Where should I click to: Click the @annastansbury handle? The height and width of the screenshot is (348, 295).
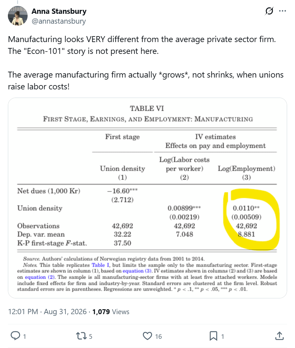click(58, 21)
